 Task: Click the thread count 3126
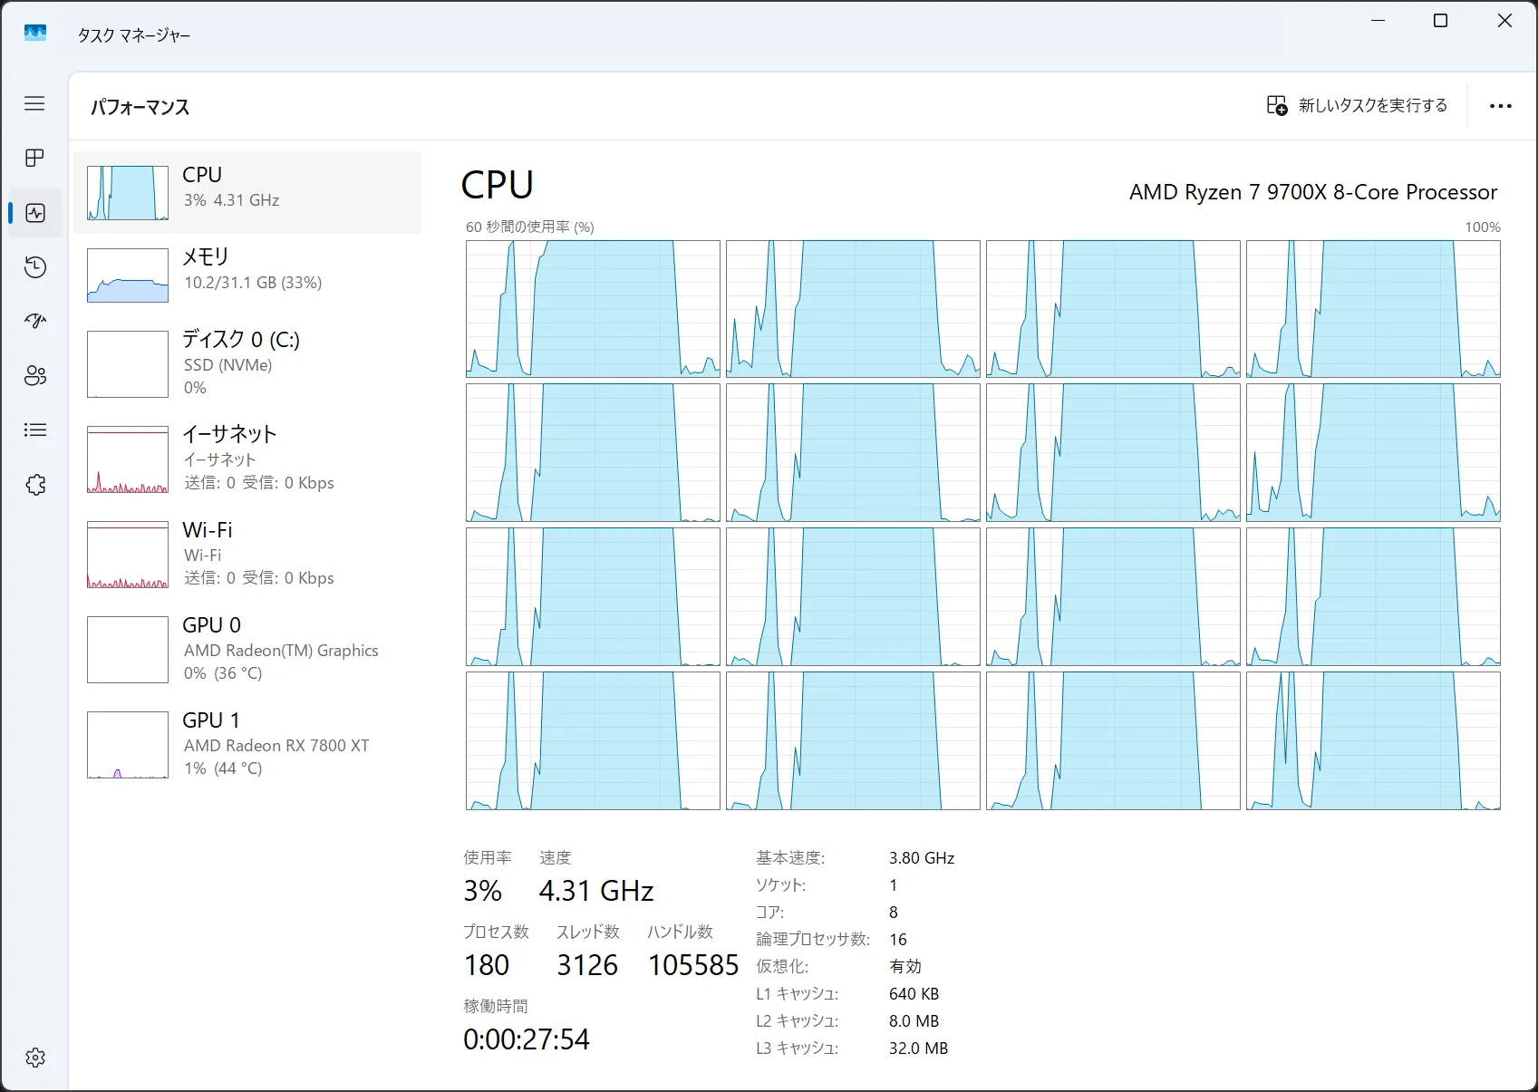coord(587,965)
